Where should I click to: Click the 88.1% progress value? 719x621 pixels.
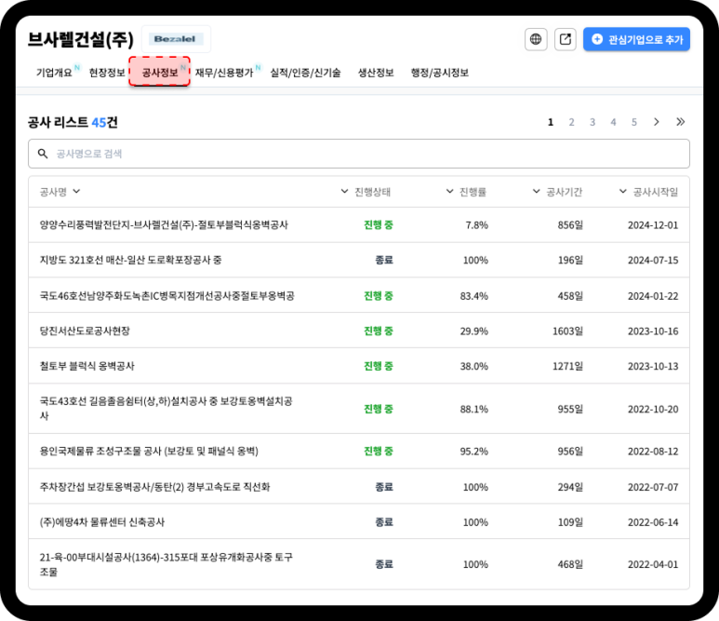pos(474,409)
